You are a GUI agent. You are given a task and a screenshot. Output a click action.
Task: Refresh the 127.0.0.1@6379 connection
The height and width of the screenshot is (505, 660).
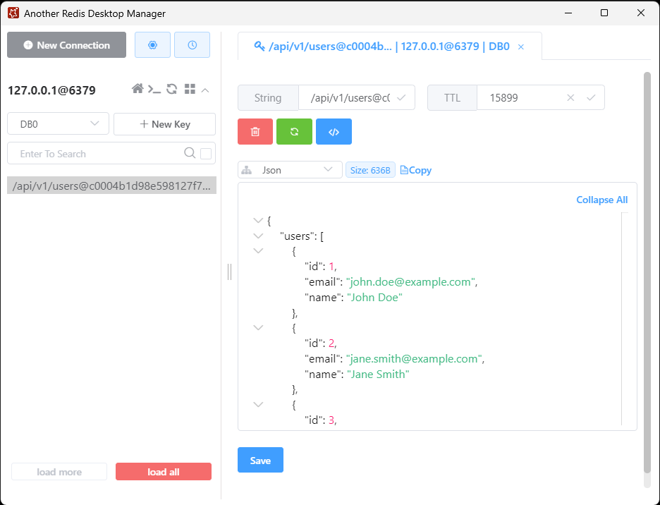(x=171, y=89)
